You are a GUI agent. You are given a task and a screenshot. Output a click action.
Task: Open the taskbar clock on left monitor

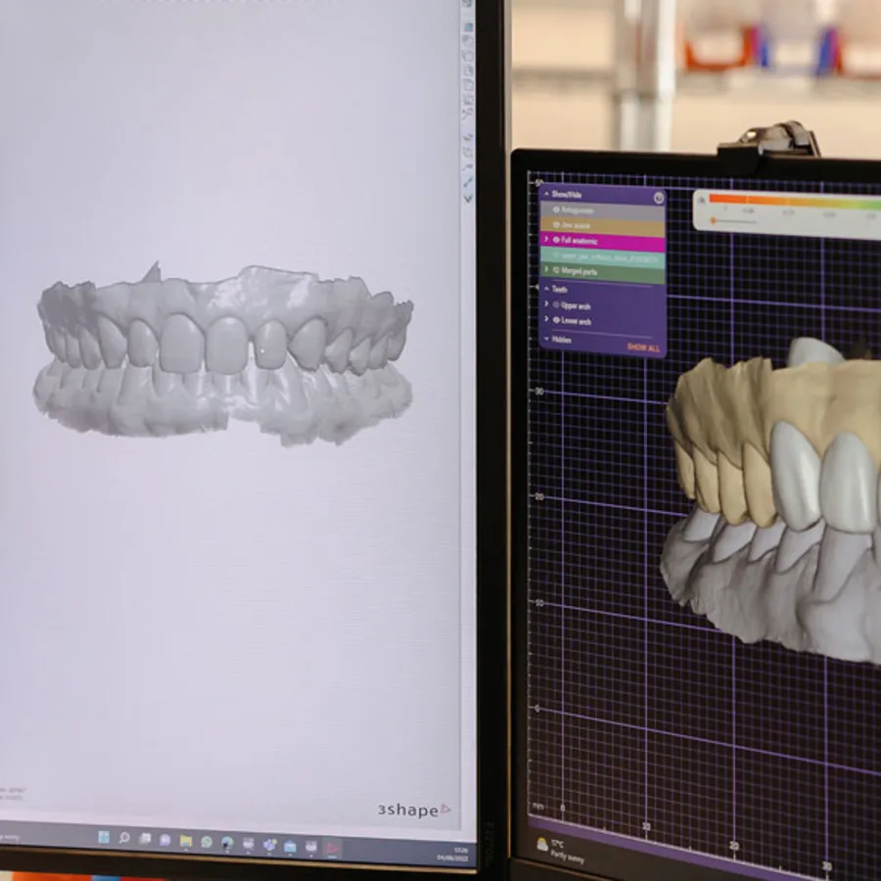pyautogui.click(x=453, y=853)
